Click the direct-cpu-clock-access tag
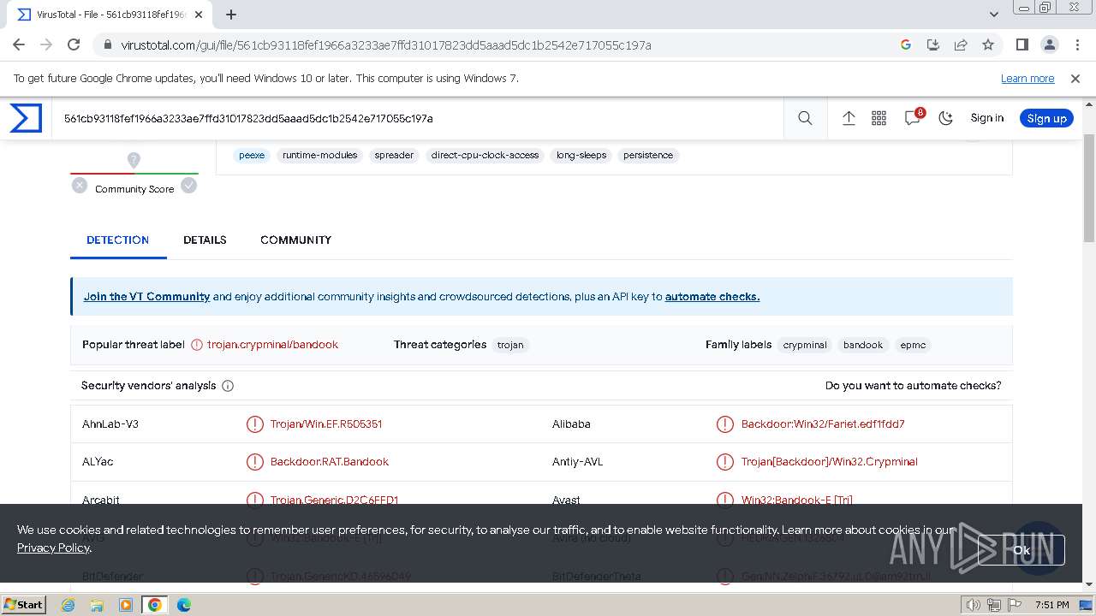The height and width of the screenshot is (616, 1096). point(485,155)
